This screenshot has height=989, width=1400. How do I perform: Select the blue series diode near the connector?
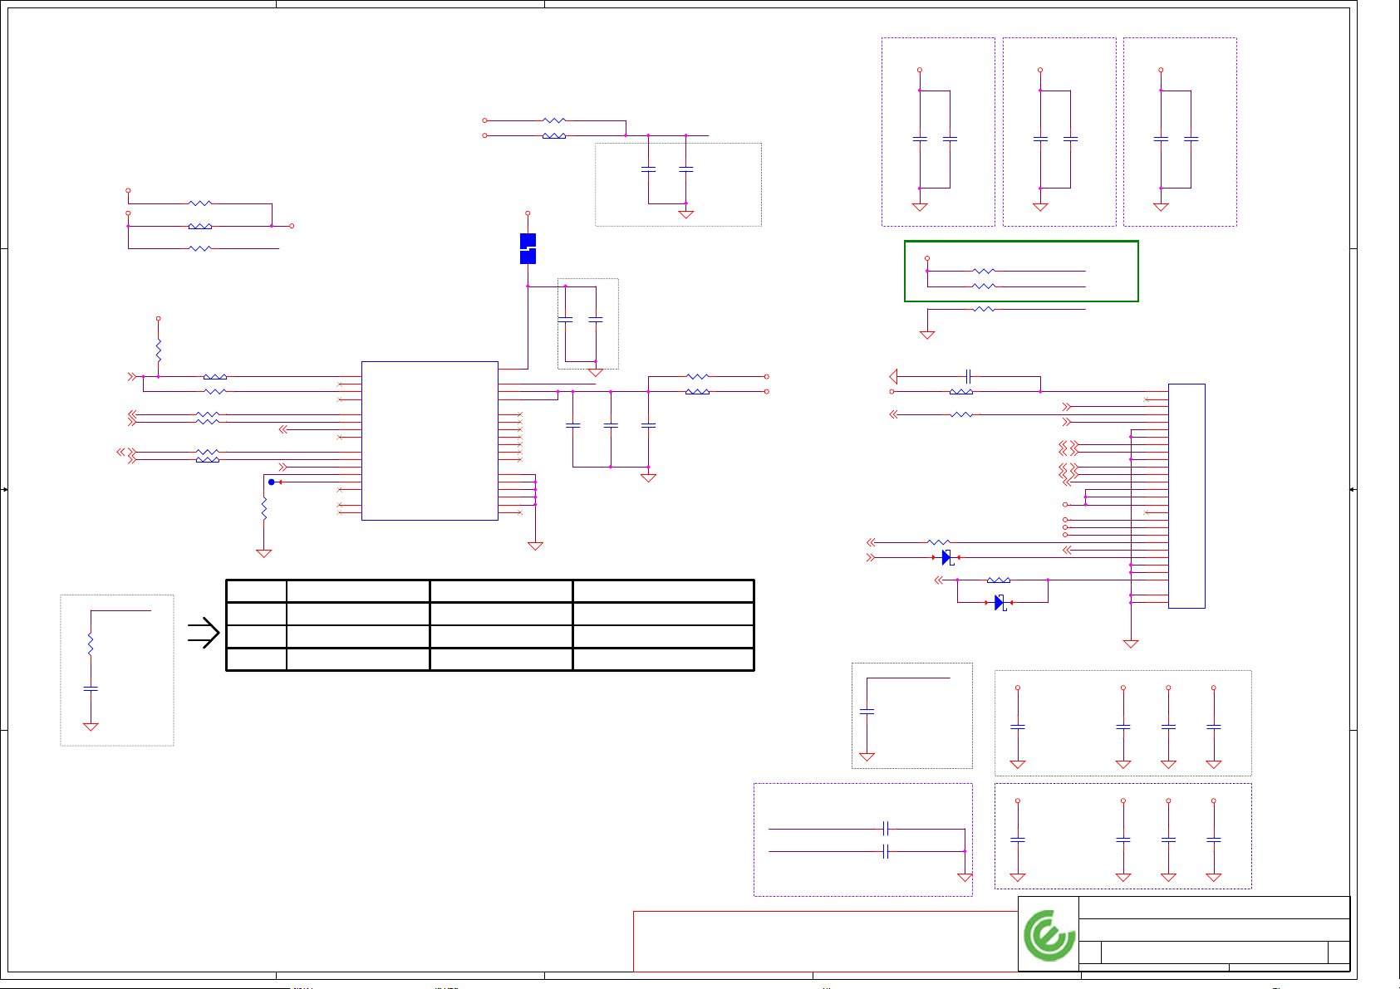point(946,557)
